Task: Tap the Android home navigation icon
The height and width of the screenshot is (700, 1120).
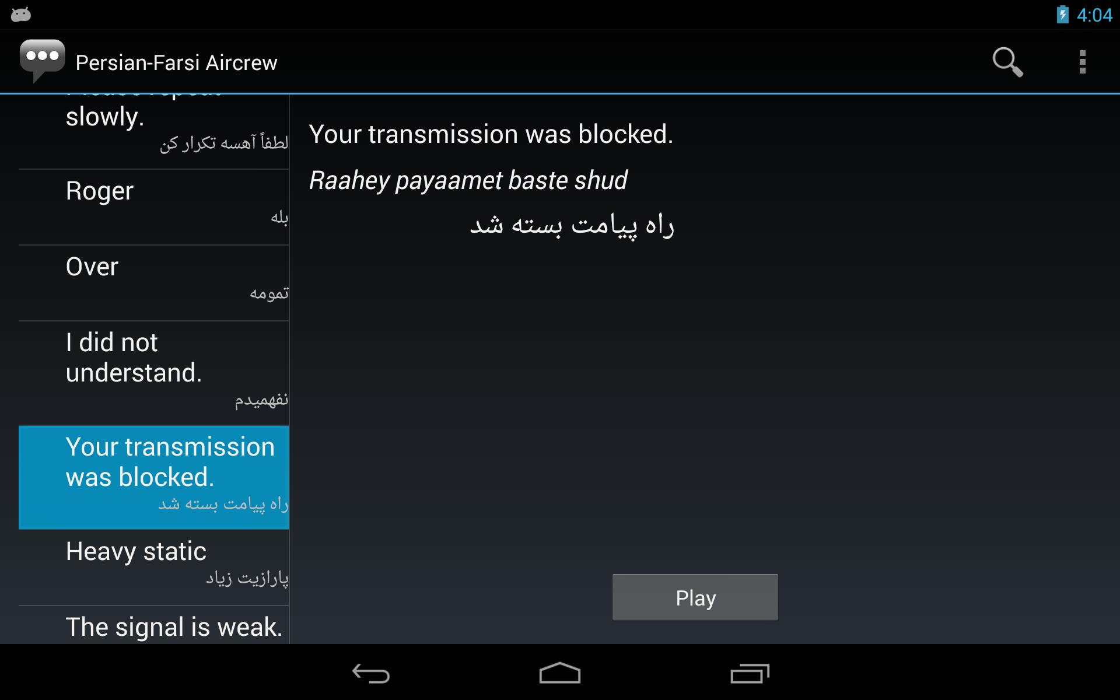Action: [560, 673]
